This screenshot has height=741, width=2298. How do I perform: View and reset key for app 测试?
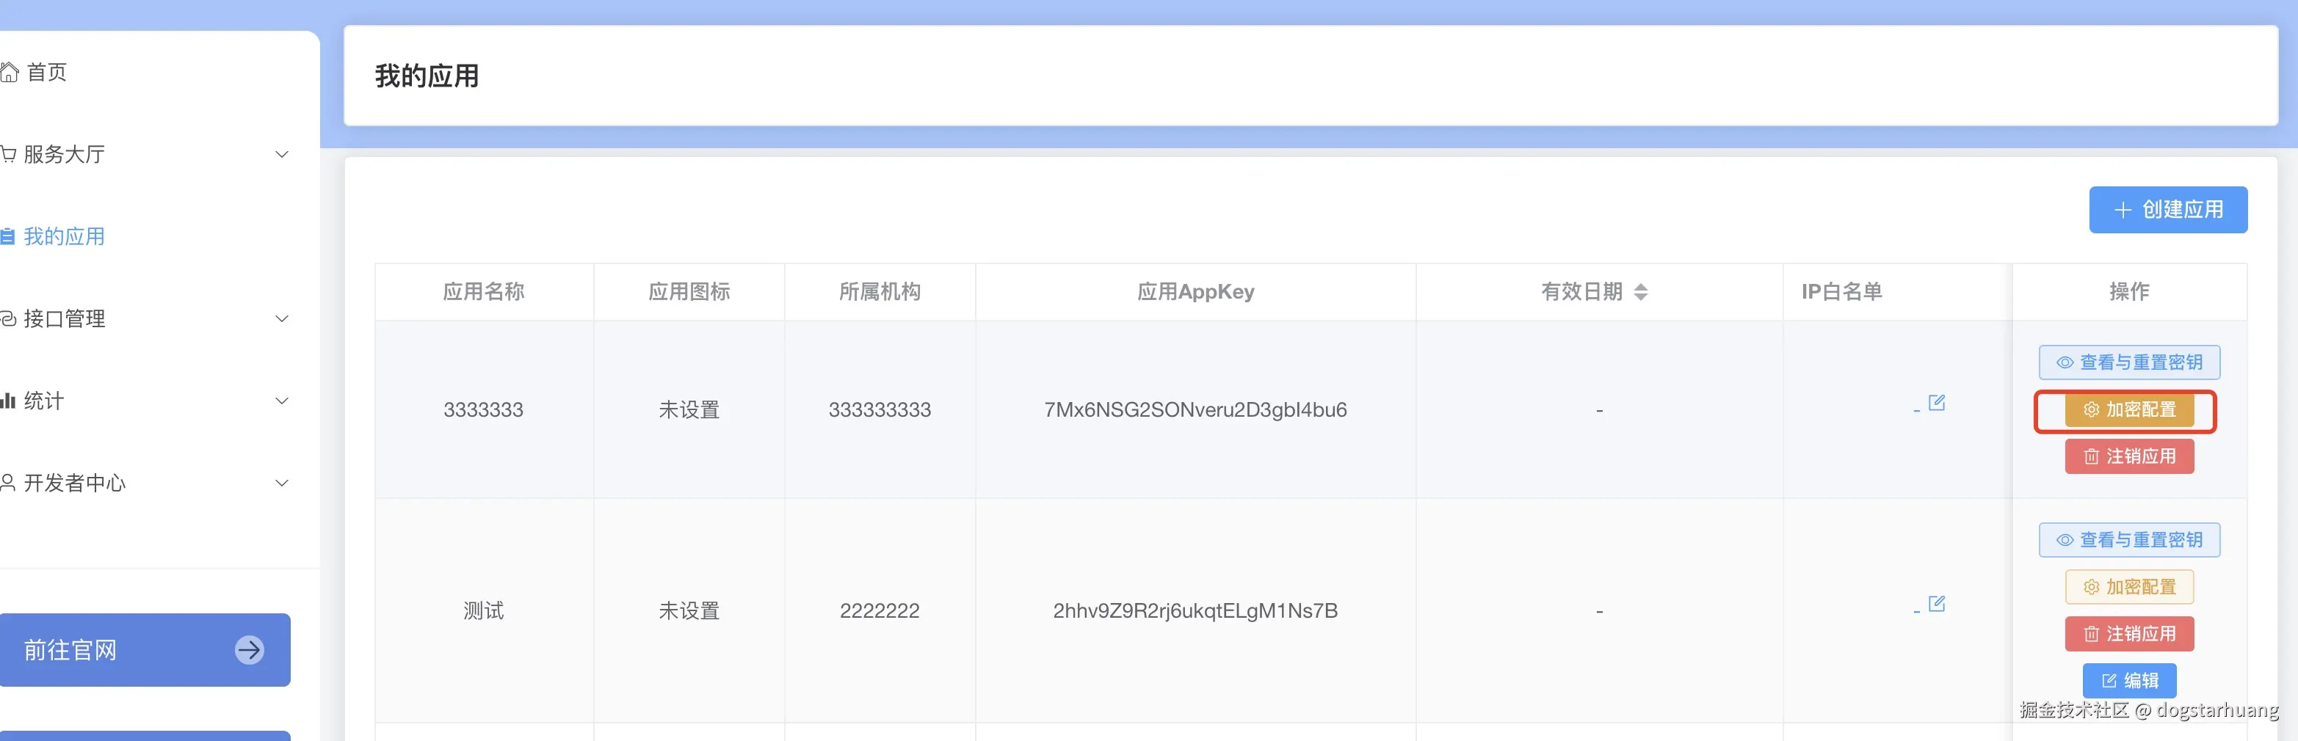click(2129, 539)
